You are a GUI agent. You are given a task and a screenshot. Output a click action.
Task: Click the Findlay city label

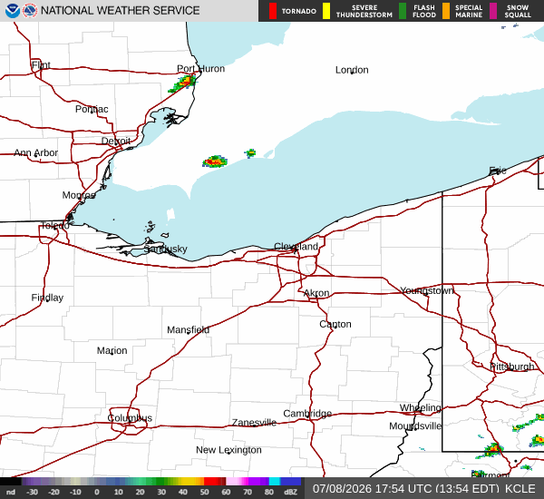[x=47, y=298]
